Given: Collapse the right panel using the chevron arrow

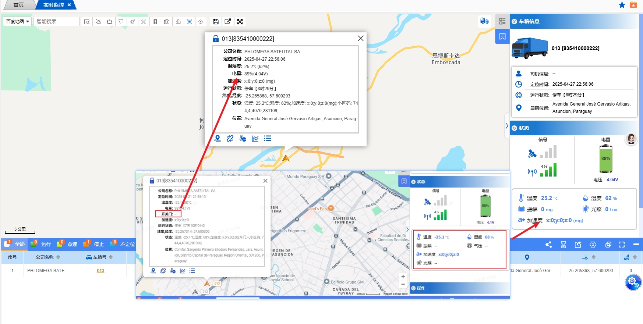Looking at the screenshot, I should pyautogui.click(x=507, y=126).
